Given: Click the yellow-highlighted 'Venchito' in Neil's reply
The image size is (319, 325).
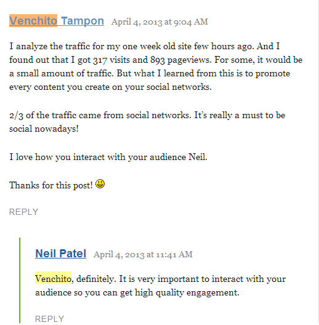Looking at the screenshot, I should point(54,279).
